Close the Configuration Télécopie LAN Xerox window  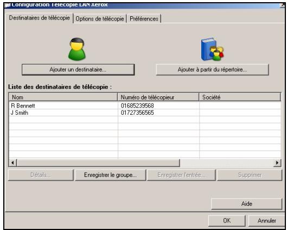pyautogui.click(x=283, y=5)
